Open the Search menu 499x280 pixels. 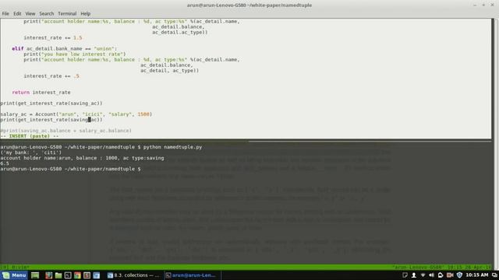[47, 14]
